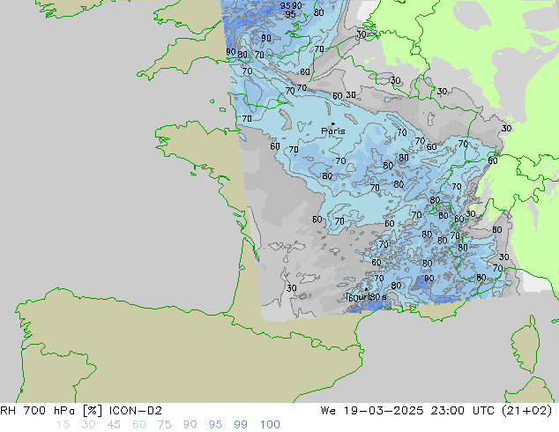Select the legend value 60
Screen dimensions: 559x432
[x=139, y=425]
